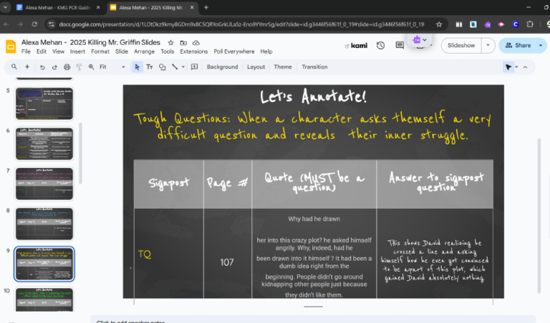
Task: Bookmark this page with star icon
Action: [x=439, y=24]
